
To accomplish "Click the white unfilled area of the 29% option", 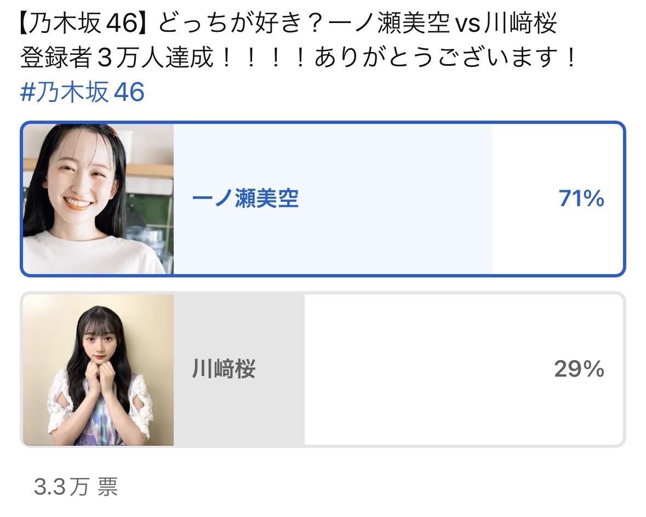I will [x=464, y=370].
